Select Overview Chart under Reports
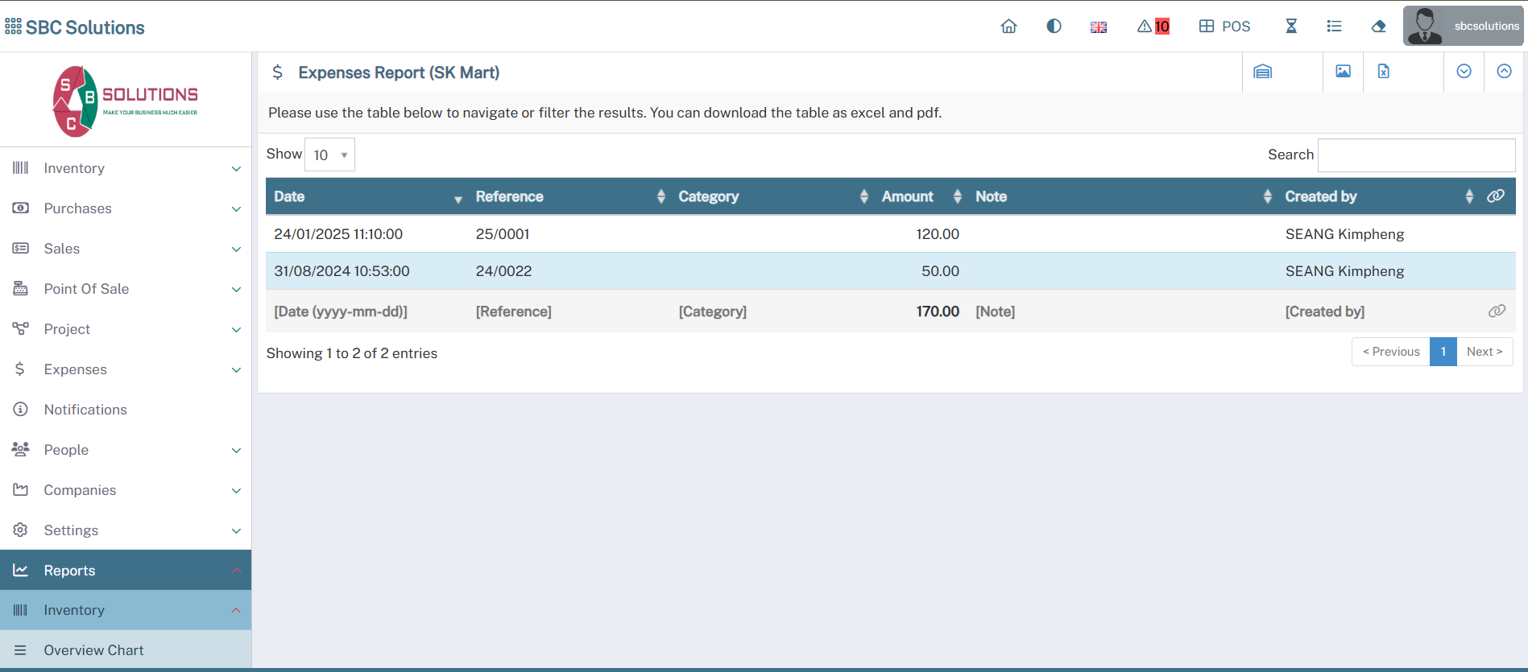 point(93,650)
